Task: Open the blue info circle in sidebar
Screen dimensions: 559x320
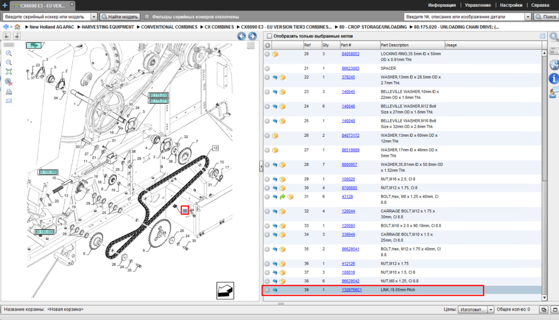Action: click(x=553, y=78)
